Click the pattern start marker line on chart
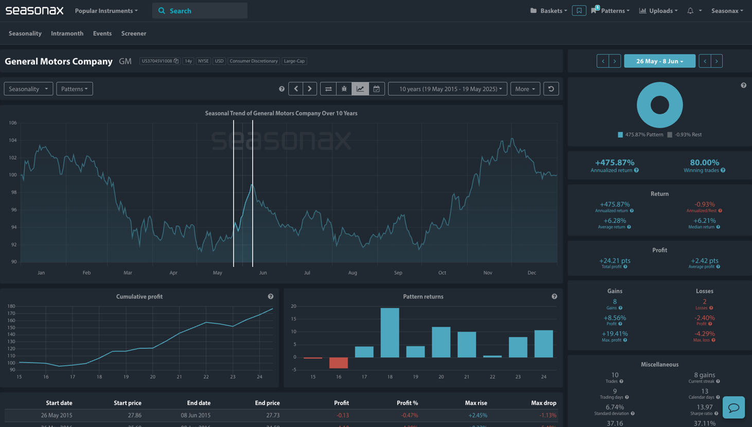The image size is (752, 427). (234, 193)
